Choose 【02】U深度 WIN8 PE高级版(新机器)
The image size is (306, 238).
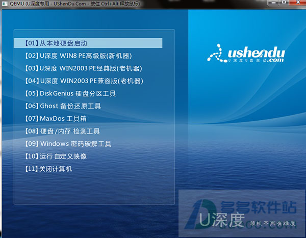78,56
